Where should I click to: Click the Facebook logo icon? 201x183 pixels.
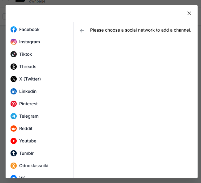pos(14,29)
